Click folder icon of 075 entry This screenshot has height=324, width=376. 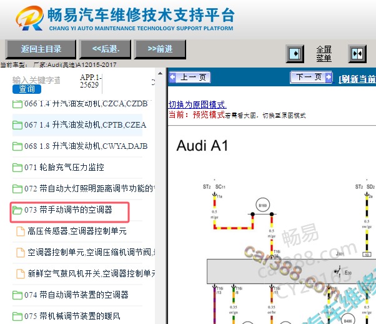pos(17,316)
